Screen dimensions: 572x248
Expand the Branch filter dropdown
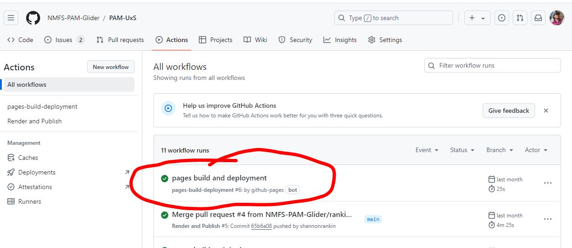click(x=499, y=150)
